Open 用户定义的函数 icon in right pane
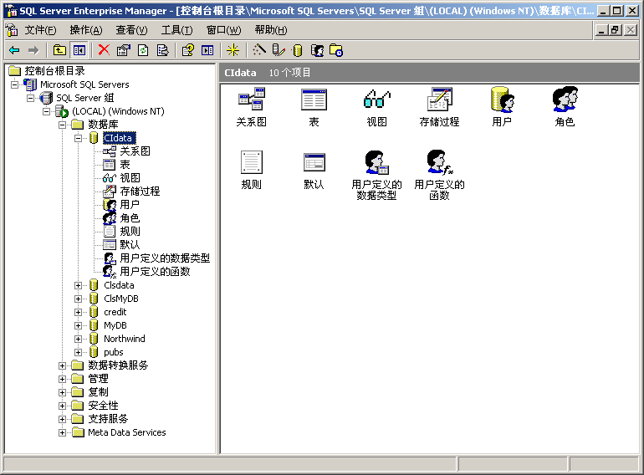 tap(439, 175)
